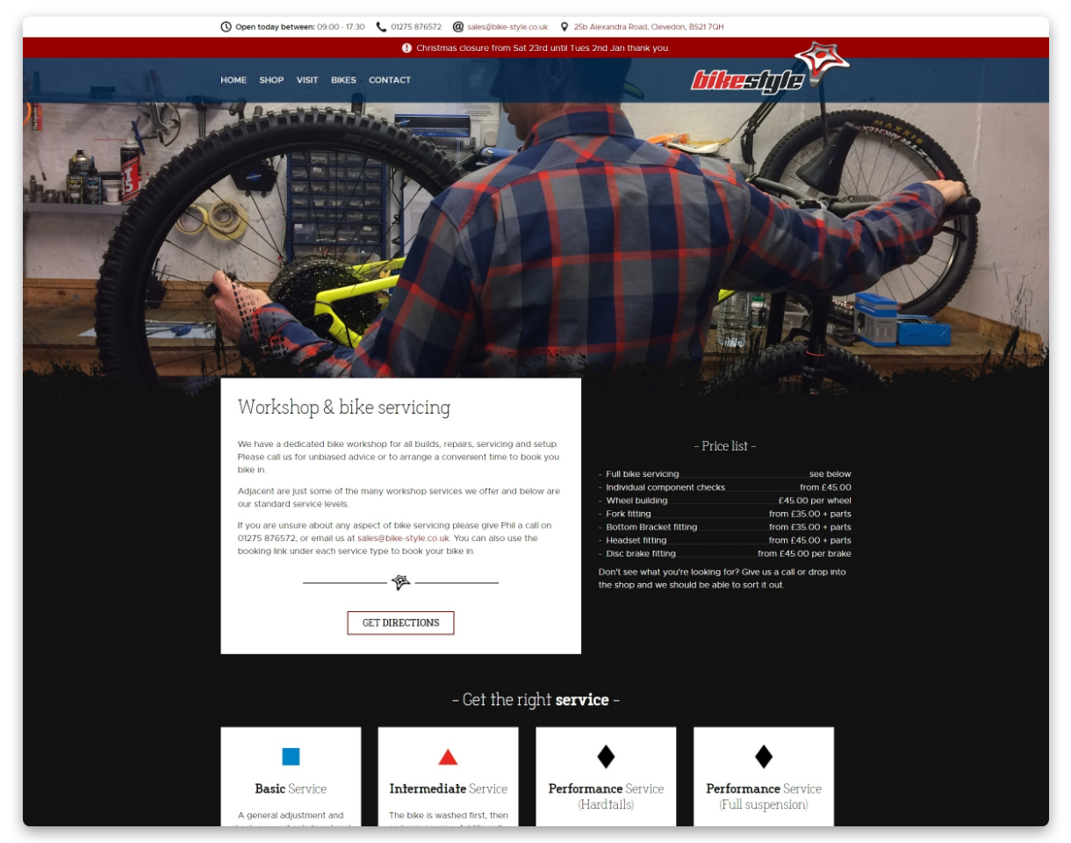Image resolution: width=1071 pixels, height=843 pixels.
Task: Go to the BIKES section
Action: click(342, 80)
